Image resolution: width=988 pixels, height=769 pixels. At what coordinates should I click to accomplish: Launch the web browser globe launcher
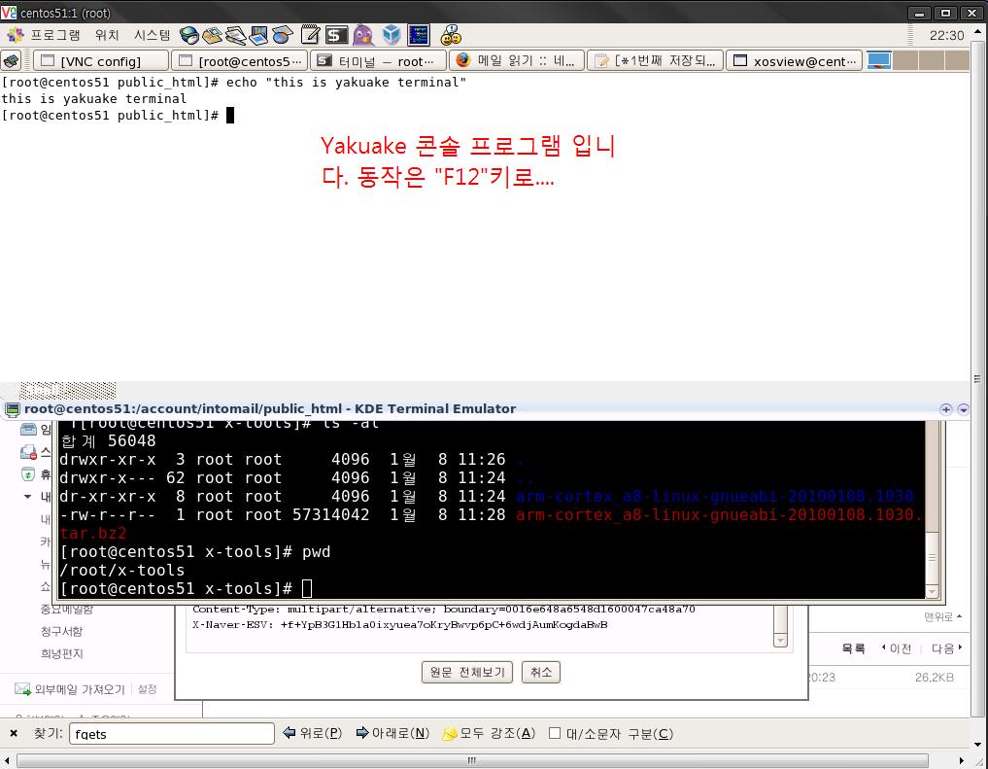(189, 35)
